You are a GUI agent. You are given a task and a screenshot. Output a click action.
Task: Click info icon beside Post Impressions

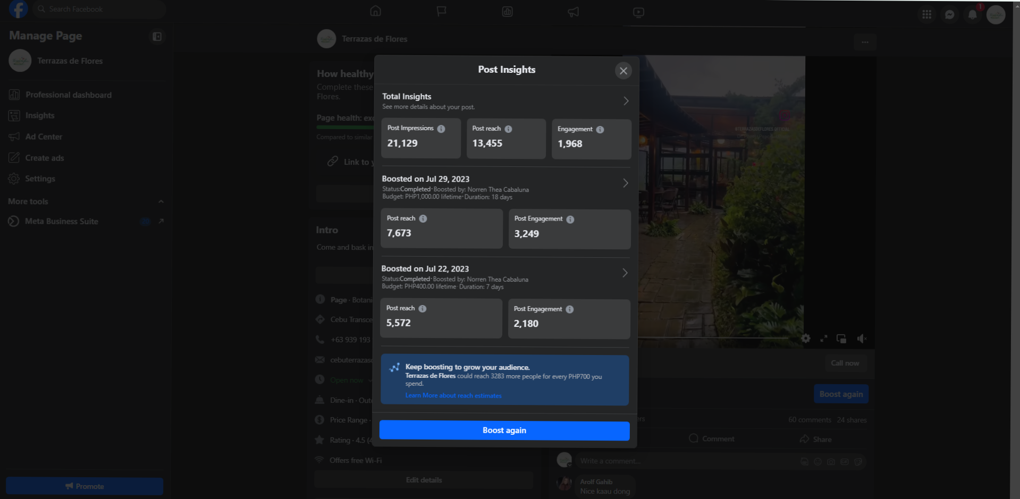pos(441,129)
